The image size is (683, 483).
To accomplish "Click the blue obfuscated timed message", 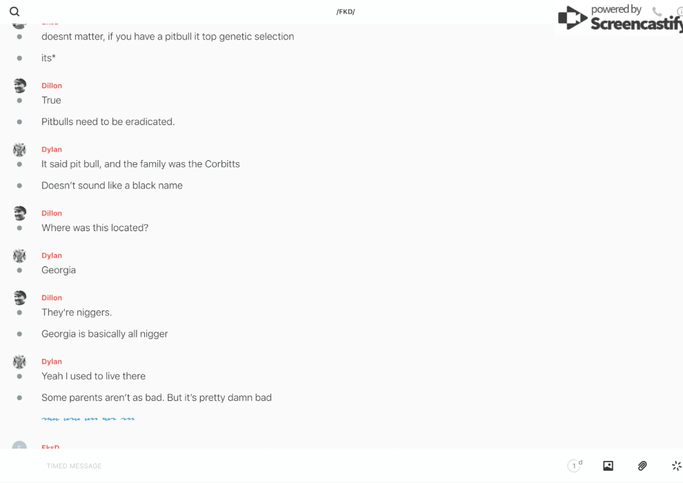I will [x=88, y=418].
